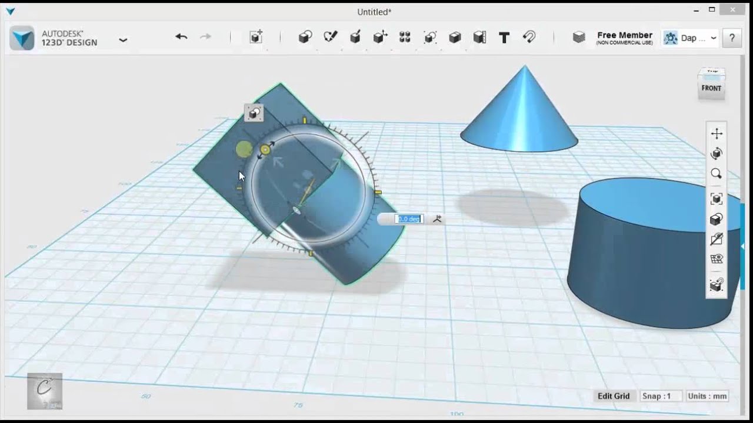Open the Help question mark button
Image resolution: width=753 pixels, height=423 pixels.
click(732, 38)
